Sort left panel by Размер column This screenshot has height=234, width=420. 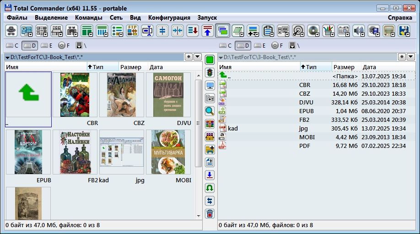point(133,67)
